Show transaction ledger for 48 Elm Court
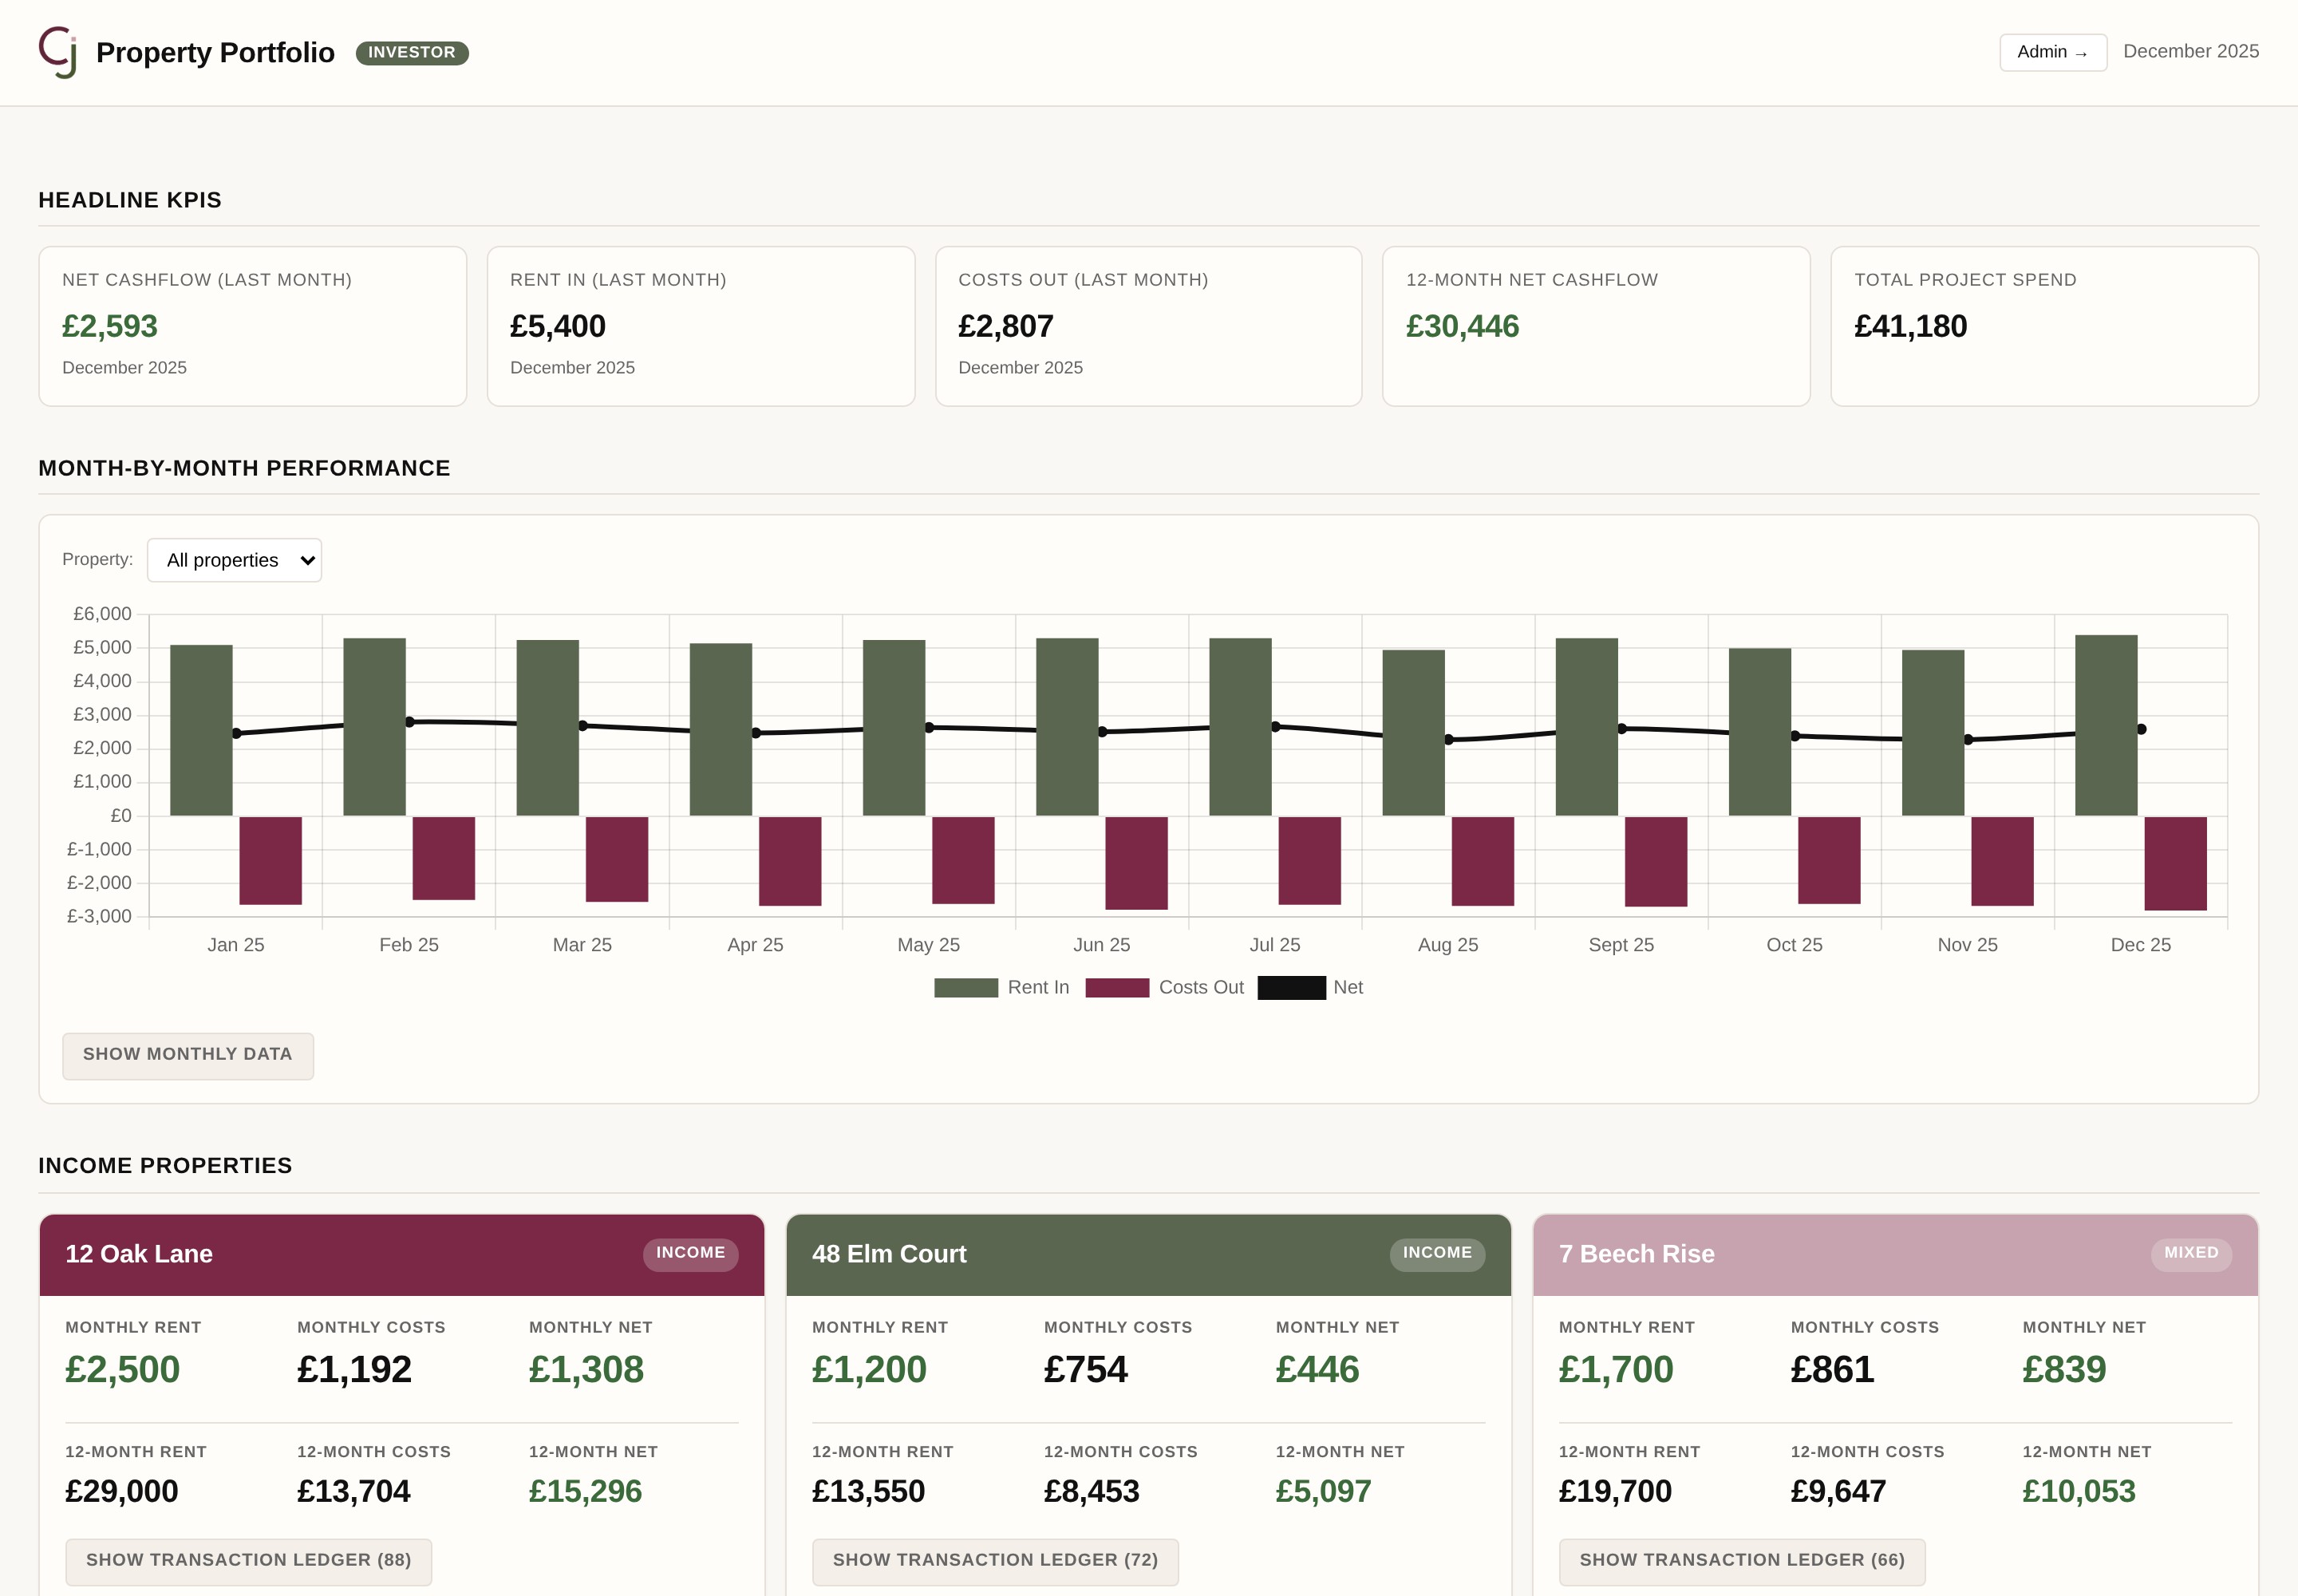Screen dimensions: 2298x1596 [x=995, y=1561]
